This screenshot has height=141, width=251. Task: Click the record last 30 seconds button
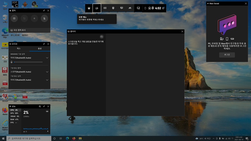(x=24, y=18)
